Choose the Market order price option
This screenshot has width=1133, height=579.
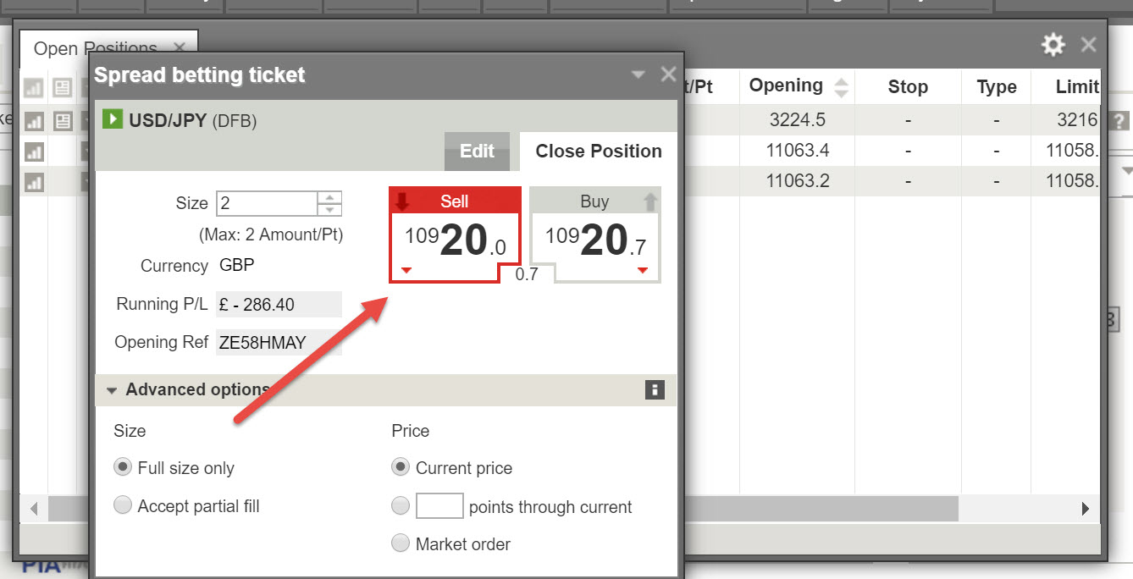click(x=401, y=543)
